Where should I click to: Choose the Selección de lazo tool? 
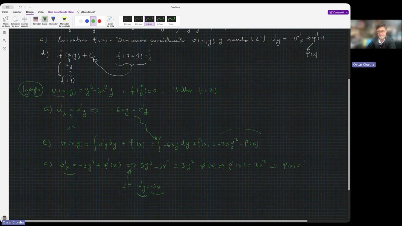coord(15,21)
